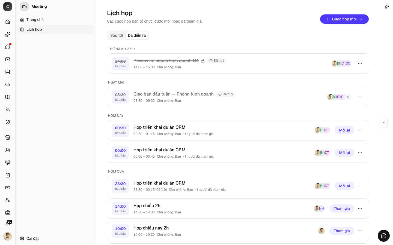Open the AI sparkle icon at top right

coord(386,7)
